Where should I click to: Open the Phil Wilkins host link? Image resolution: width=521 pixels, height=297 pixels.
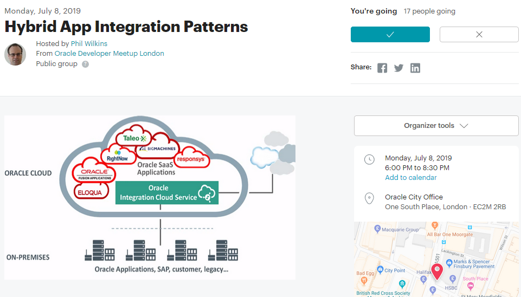[x=89, y=43]
